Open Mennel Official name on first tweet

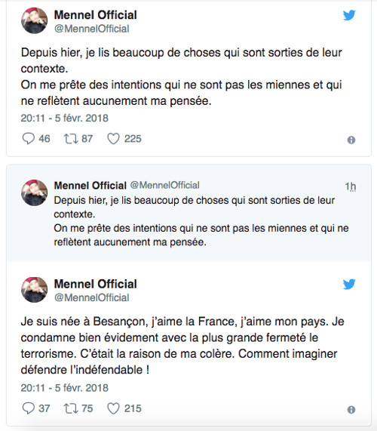point(95,15)
